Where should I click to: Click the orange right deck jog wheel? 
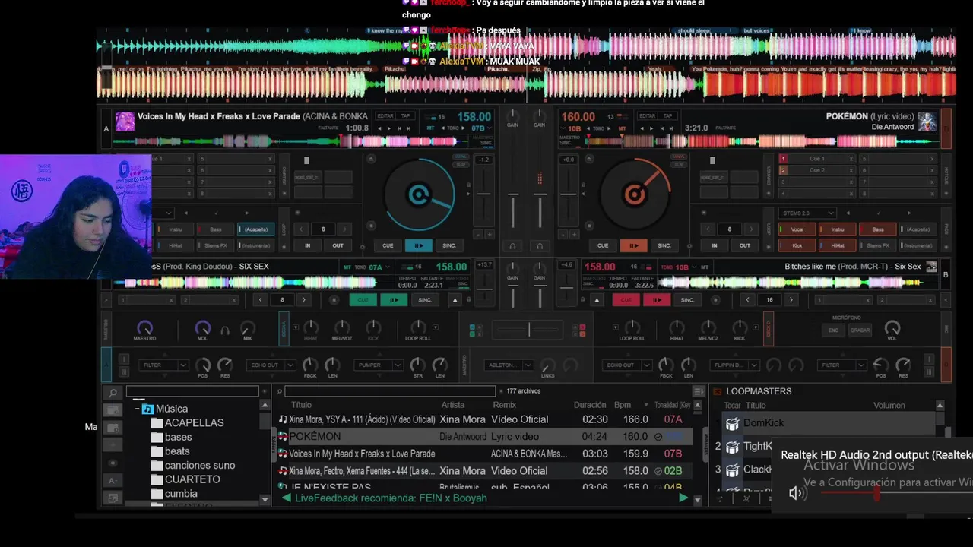[635, 195]
